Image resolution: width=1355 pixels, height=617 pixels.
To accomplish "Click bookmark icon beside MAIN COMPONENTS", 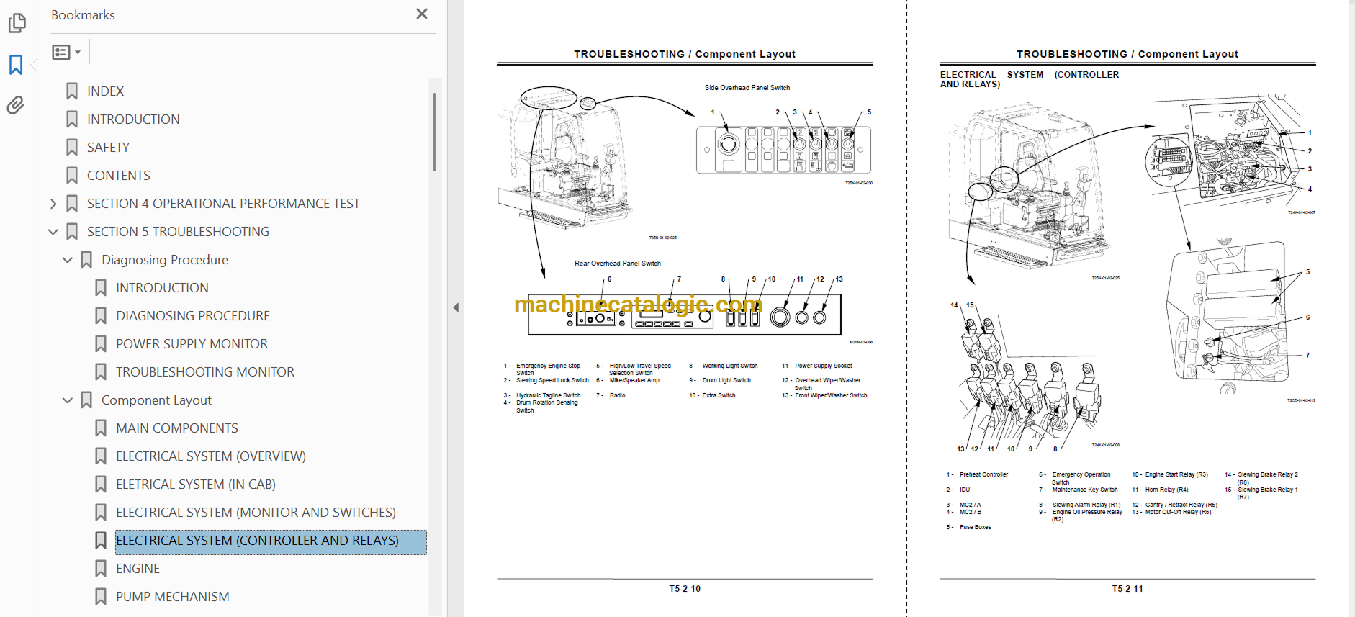I will (x=101, y=428).
